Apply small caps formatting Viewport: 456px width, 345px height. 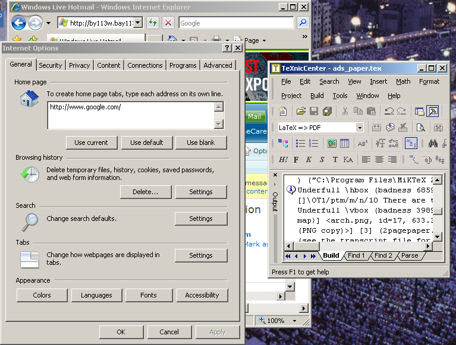[348, 159]
